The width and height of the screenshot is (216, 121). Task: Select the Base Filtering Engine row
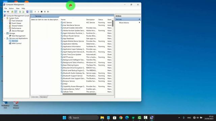(x=86, y=65)
